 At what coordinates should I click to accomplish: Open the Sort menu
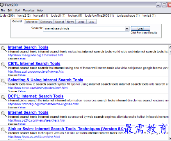pos(18,10)
